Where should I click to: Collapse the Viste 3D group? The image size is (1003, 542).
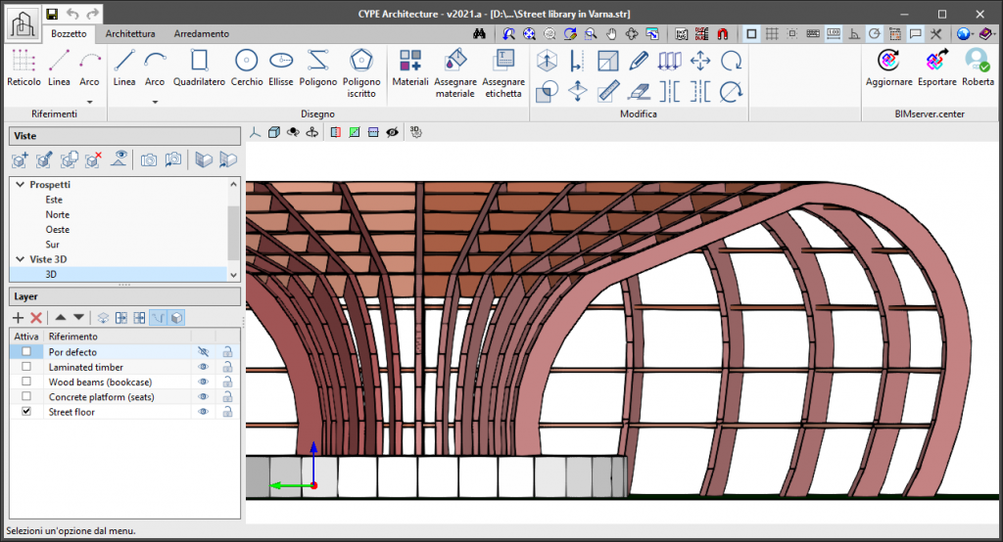point(21,259)
